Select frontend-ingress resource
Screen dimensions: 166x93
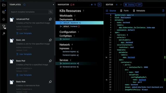[x=69, y=55]
